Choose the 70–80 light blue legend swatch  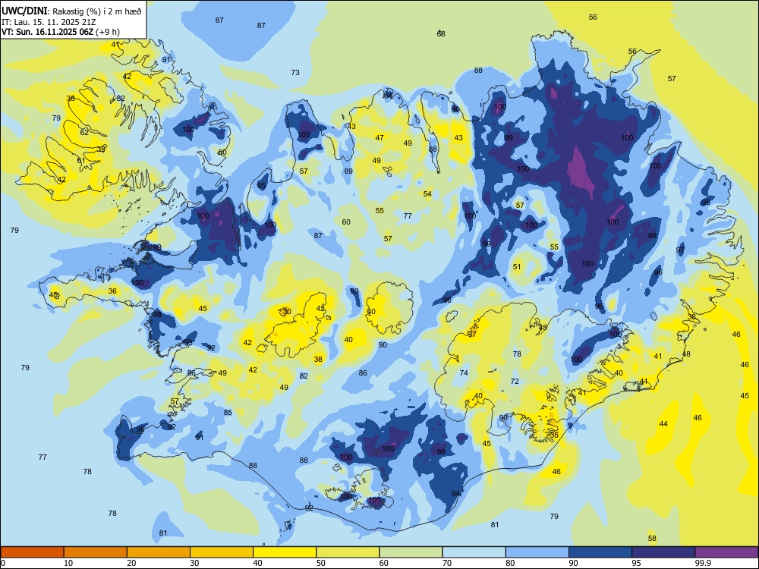(474, 552)
